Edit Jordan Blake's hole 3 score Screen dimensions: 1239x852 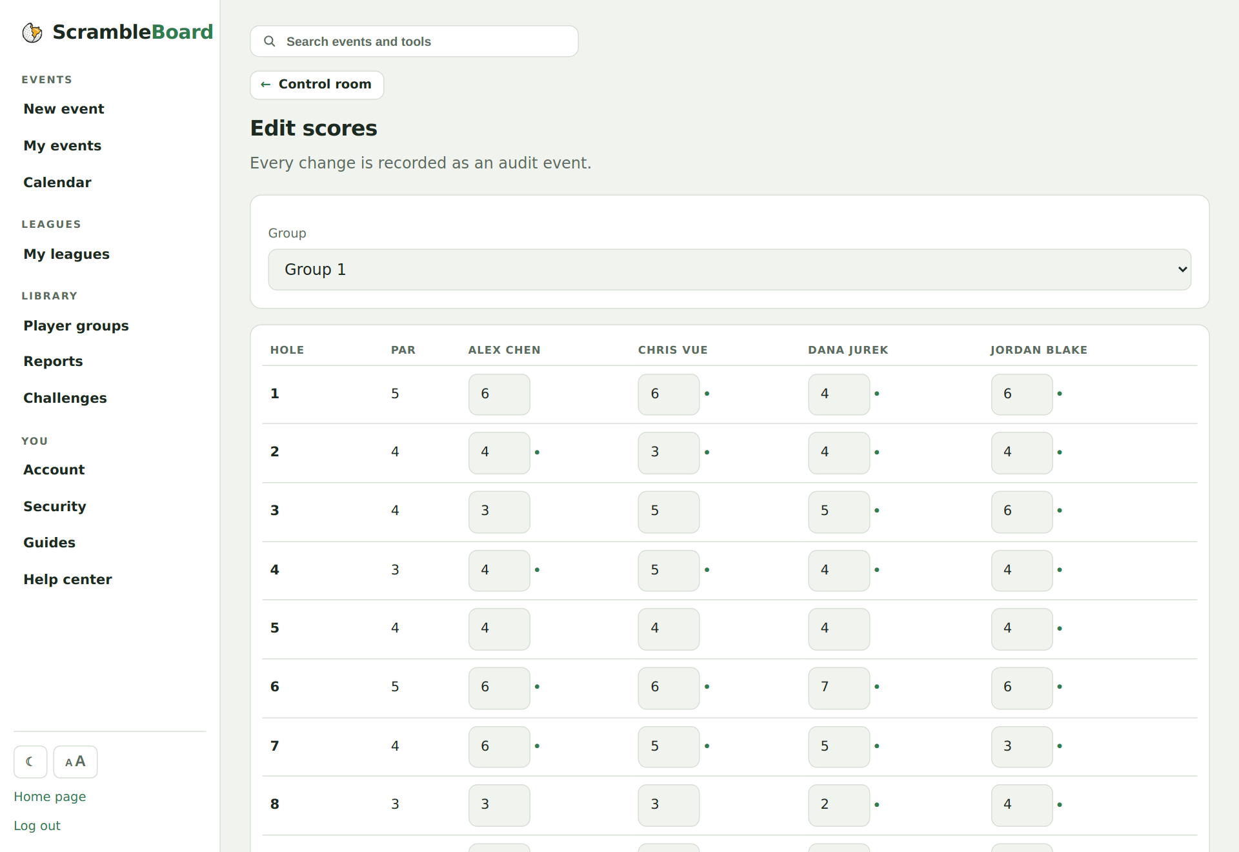point(1022,512)
